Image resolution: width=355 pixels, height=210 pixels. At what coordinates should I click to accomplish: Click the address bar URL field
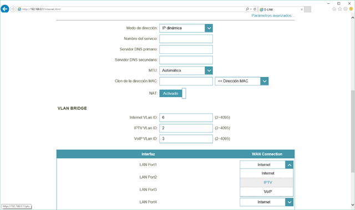[x=131, y=9]
